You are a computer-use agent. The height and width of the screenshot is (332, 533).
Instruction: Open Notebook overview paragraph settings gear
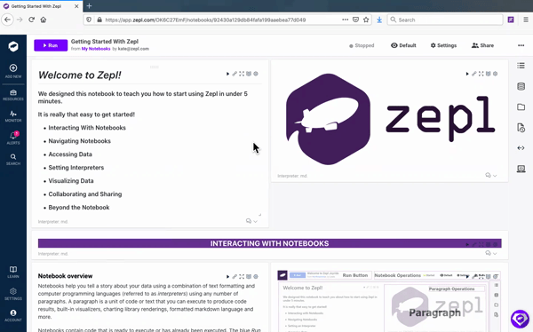point(256,277)
